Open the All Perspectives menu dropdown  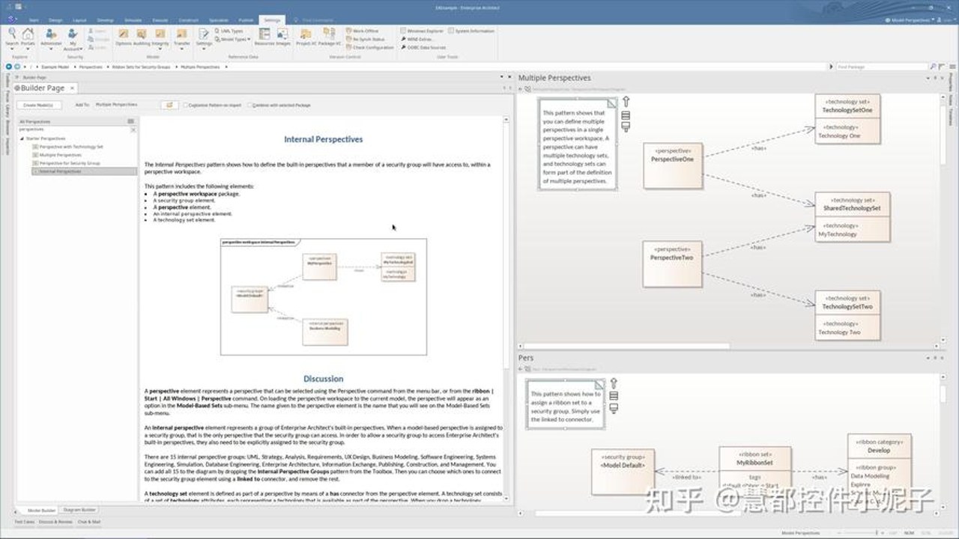click(131, 121)
